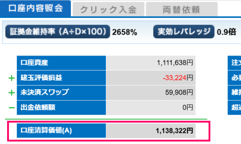Image resolution: width=241 pixels, height=144 pixels.
Task: Click the 59,908円 swap value
Action: click(179, 93)
